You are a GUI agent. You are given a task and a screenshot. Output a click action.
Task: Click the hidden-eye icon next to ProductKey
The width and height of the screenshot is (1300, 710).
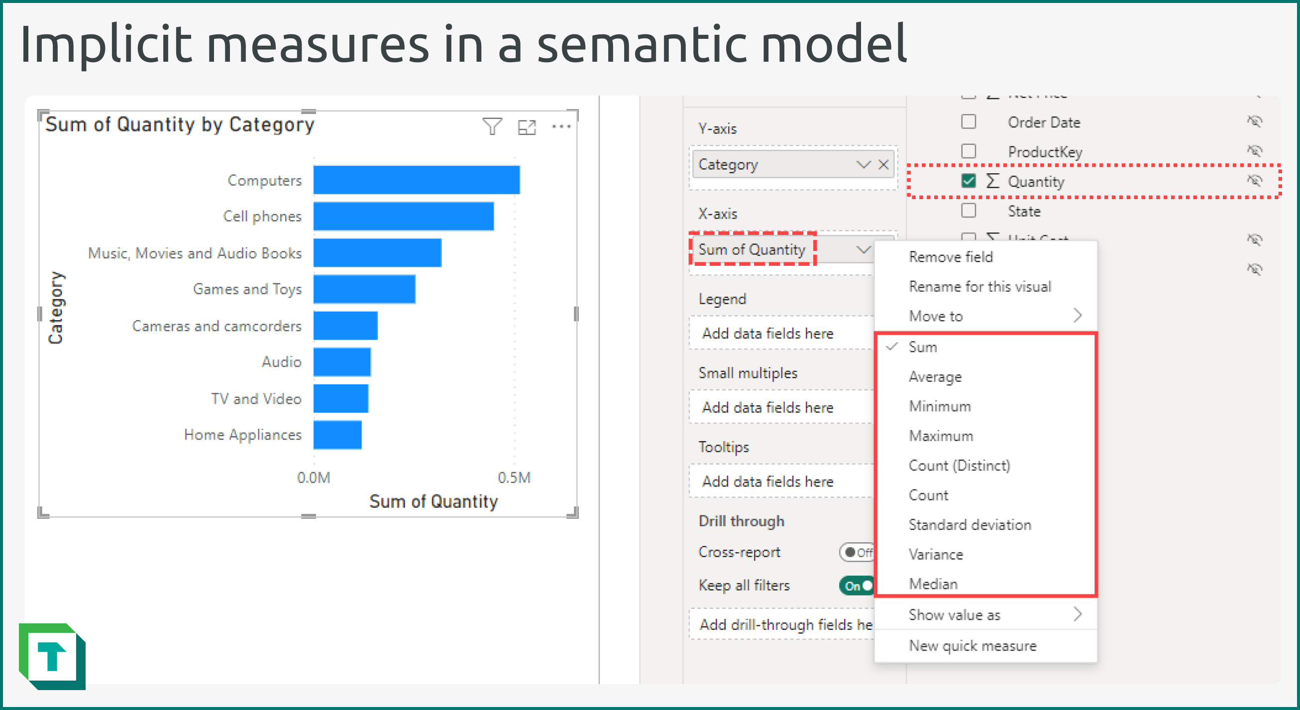click(1256, 150)
